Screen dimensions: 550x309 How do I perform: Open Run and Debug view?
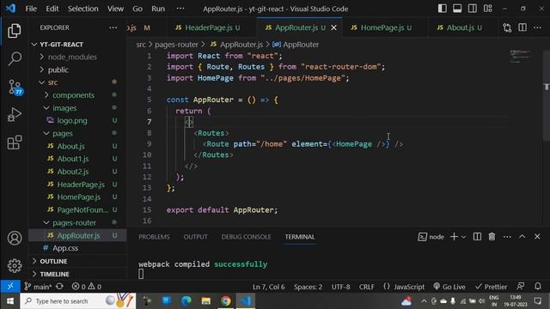[14, 114]
